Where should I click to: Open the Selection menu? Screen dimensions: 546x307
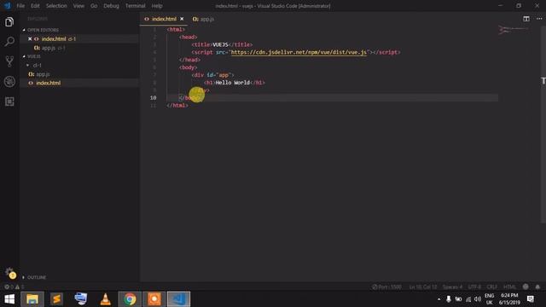click(56, 6)
